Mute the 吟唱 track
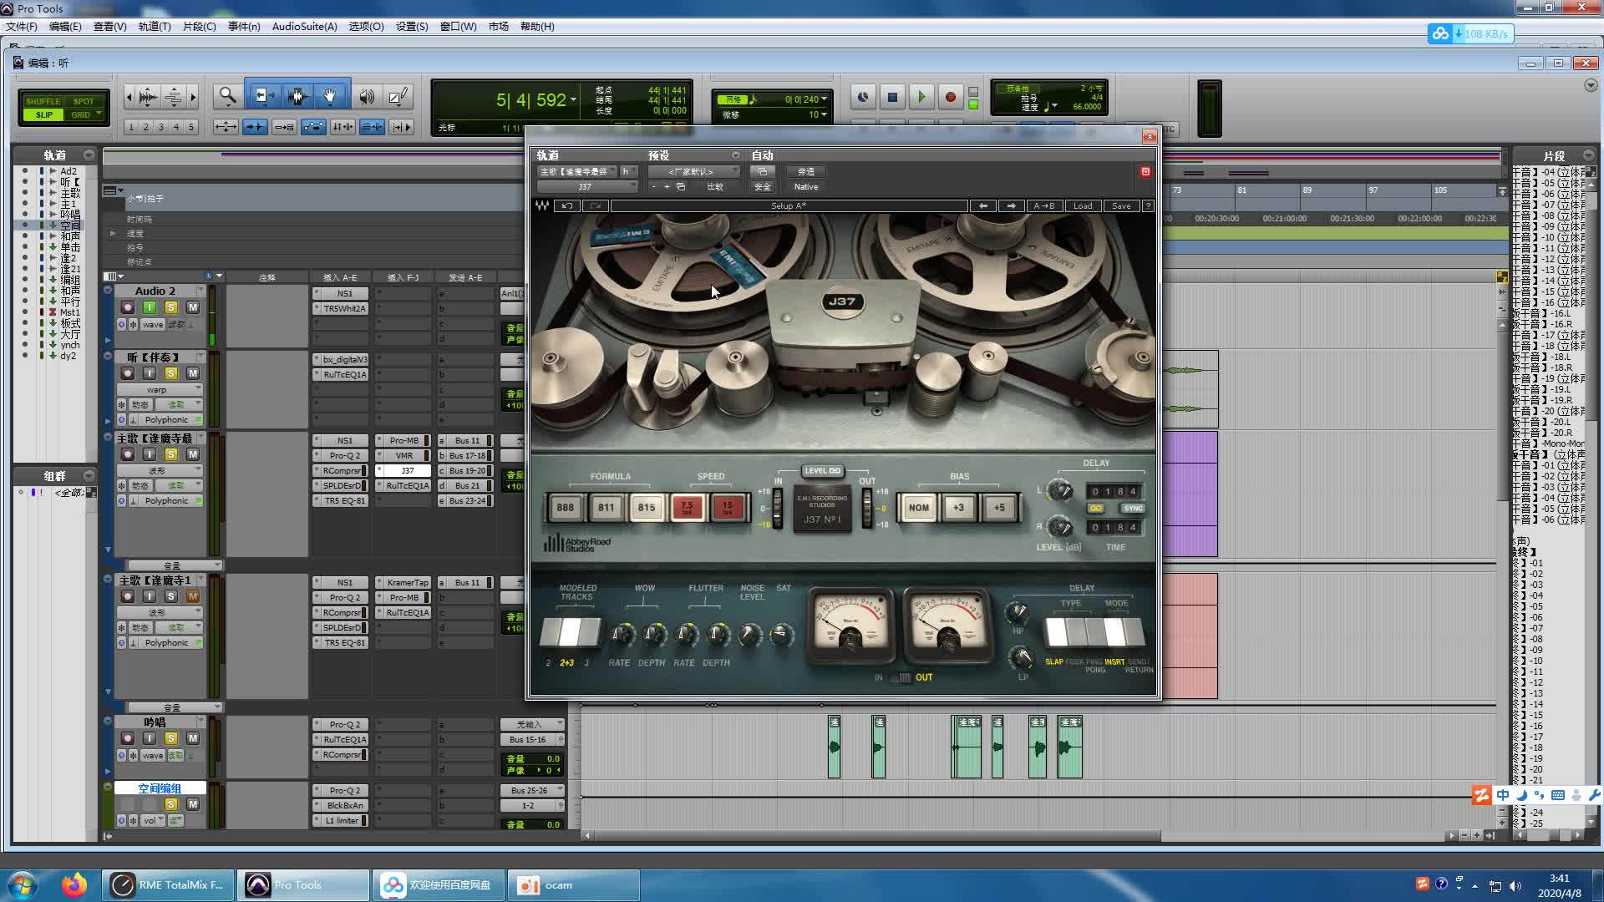1604x902 pixels. 192,738
